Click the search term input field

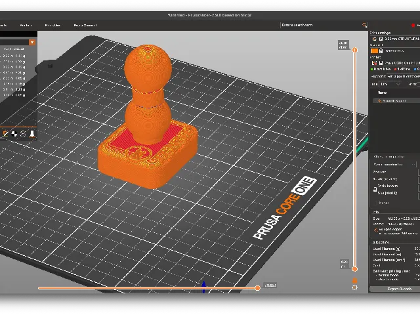click(320, 25)
